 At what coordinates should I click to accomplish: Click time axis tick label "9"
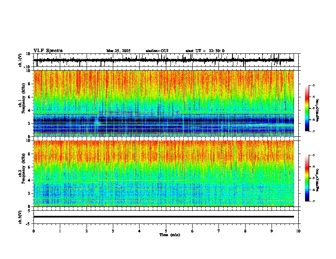coord(272,231)
